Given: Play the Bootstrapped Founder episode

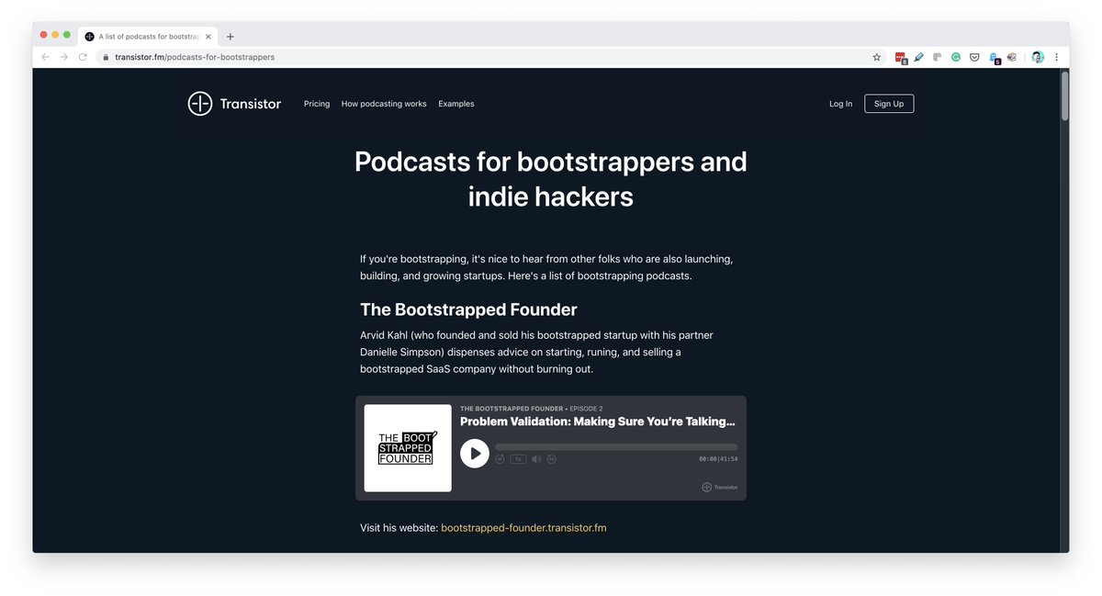Looking at the screenshot, I should (x=474, y=453).
